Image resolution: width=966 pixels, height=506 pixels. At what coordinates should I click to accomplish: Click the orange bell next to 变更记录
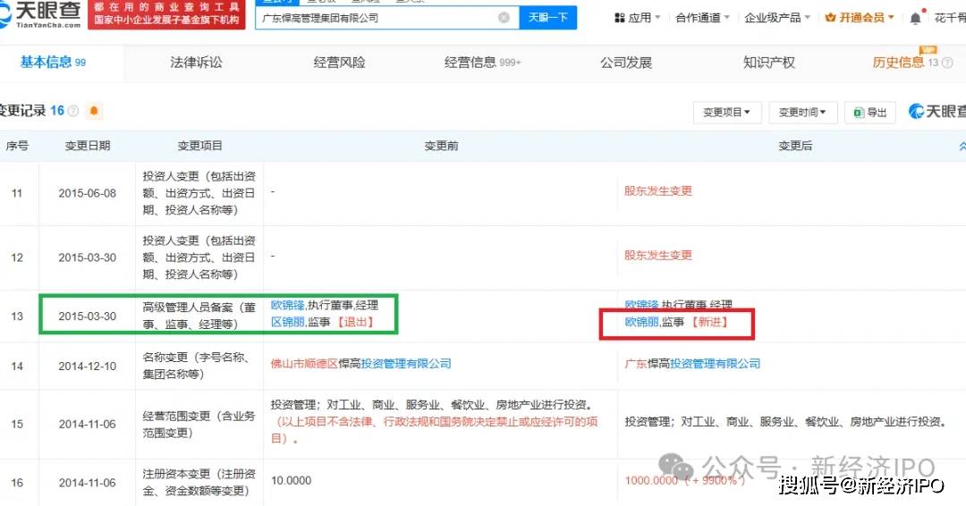[x=94, y=111]
